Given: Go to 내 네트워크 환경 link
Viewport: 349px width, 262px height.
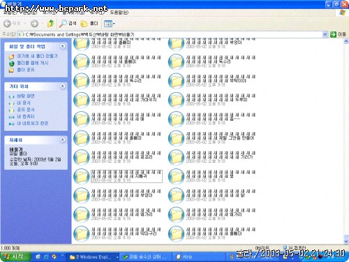Looking at the screenshot, I should tap(32, 123).
